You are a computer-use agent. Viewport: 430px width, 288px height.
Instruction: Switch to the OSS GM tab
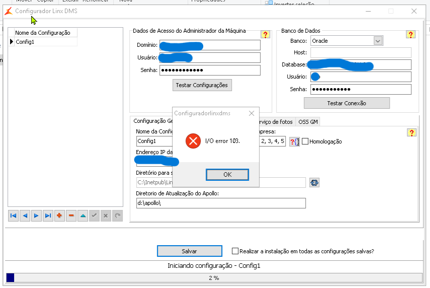308,122
